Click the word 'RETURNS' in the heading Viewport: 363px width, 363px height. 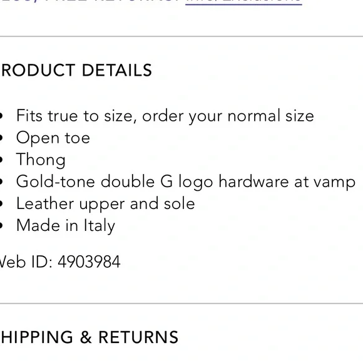pyautogui.click(x=138, y=337)
